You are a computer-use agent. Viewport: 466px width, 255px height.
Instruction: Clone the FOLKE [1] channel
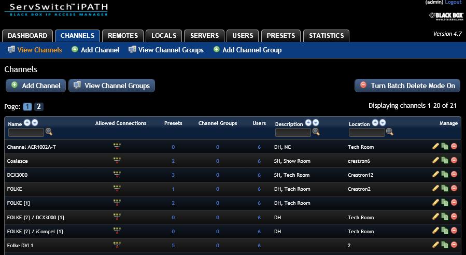tap(445, 203)
